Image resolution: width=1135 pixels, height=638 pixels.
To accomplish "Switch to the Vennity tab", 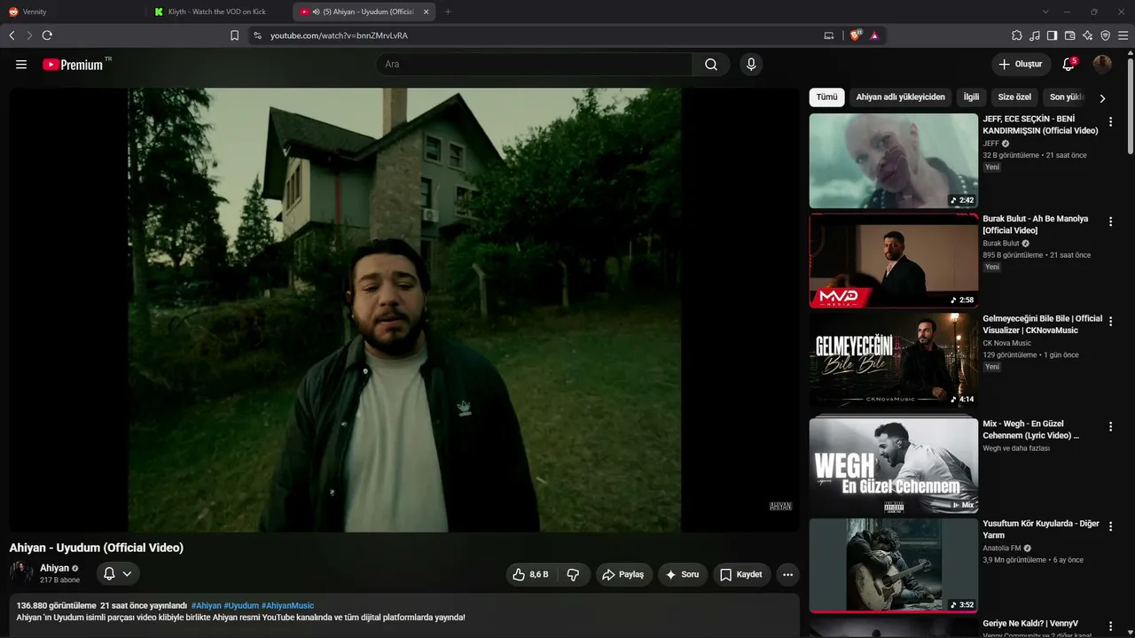I will click(71, 12).
